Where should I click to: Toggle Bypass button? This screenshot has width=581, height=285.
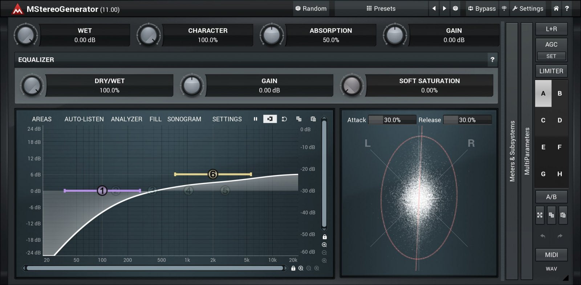coord(482,8)
